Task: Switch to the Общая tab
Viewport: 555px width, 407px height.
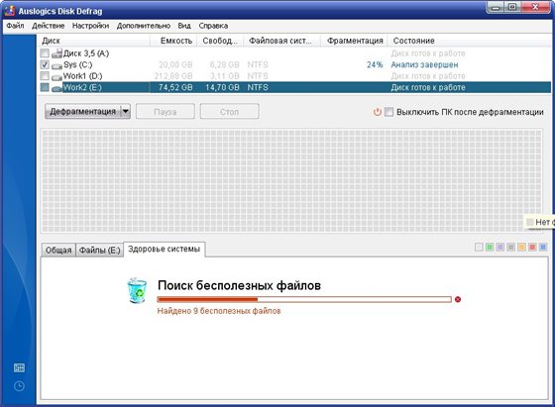Action: (x=58, y=250)
